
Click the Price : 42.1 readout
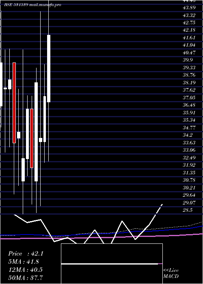click(x=26, y=254)
